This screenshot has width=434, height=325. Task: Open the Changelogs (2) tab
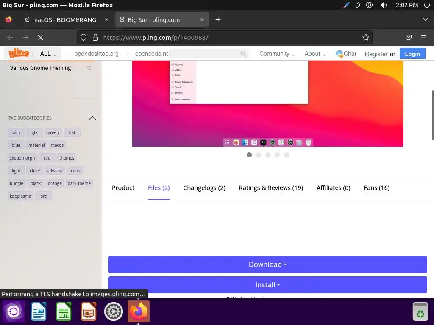pos(204,188)
